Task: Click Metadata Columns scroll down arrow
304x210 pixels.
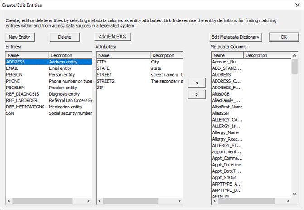Action: pyautogui.click(x=294, y=194)
